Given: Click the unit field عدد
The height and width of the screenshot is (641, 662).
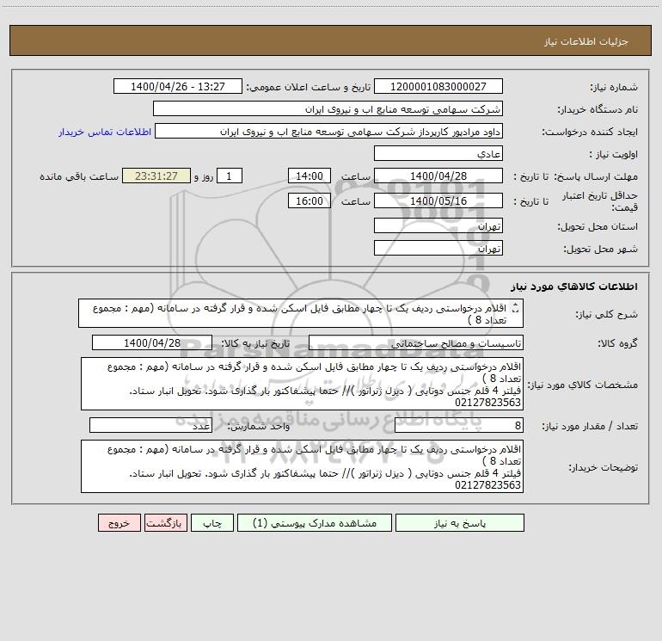Looking at the screenshot, I should pyautogui.click(x=150, y=425).
